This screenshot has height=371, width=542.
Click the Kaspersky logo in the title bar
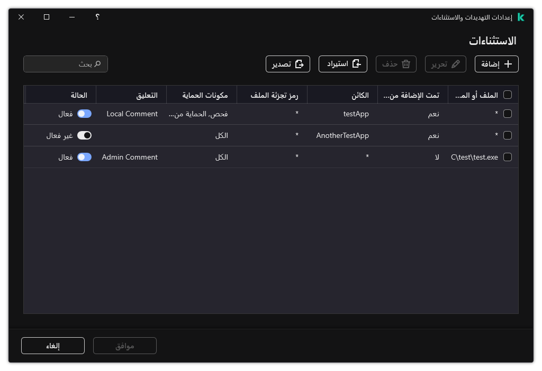click(520, 17)
